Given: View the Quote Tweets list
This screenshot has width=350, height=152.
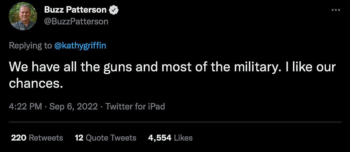Looking at the screenshot, I should click(x=111, y=138).
